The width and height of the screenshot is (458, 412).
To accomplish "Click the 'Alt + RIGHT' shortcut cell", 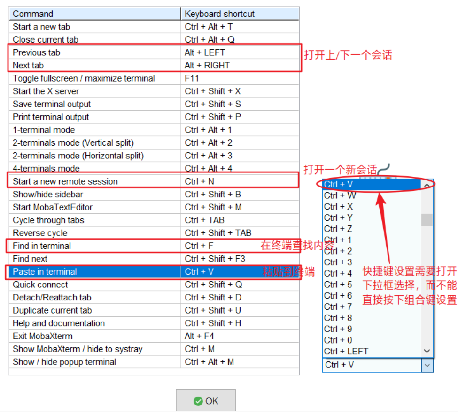I will (240, 65).
